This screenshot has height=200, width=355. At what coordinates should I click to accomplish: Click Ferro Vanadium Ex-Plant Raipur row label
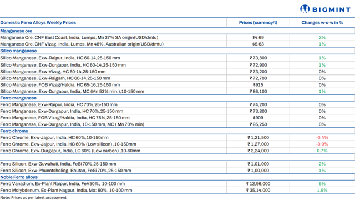[63, 184]
